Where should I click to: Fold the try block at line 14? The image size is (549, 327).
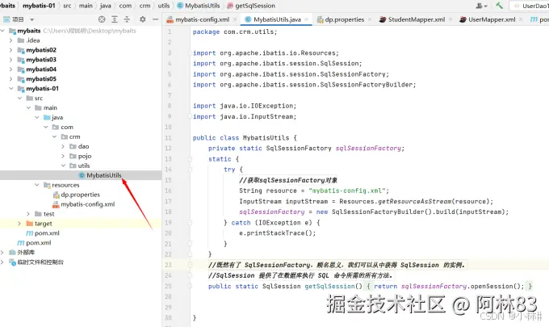190,170
